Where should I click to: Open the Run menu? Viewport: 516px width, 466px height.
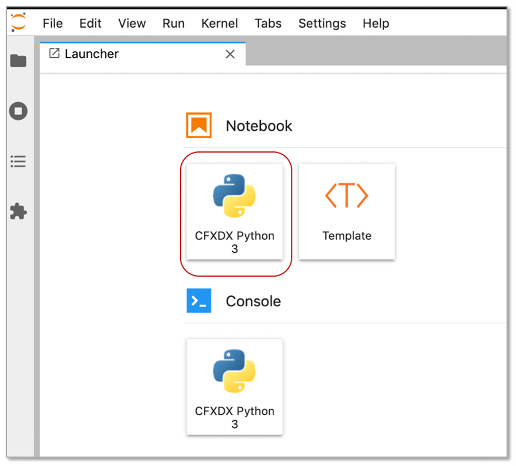pyautogui.click(x=173, y=23)
